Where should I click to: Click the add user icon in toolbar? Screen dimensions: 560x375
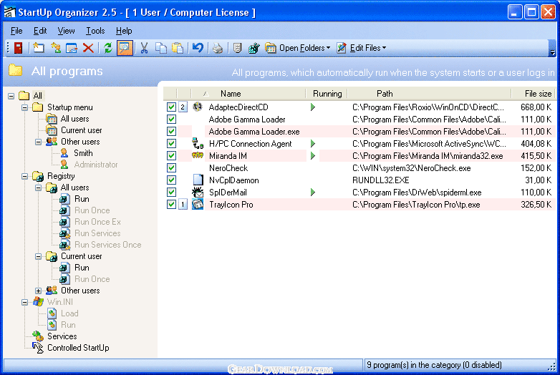coord(56,48)
